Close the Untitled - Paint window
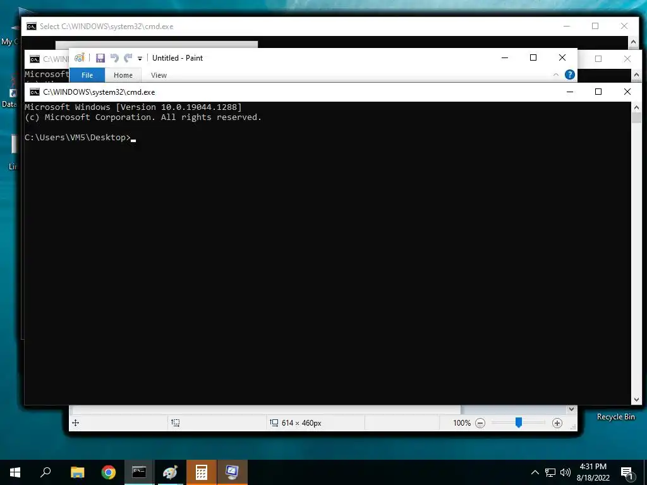 tap(562, 57)
